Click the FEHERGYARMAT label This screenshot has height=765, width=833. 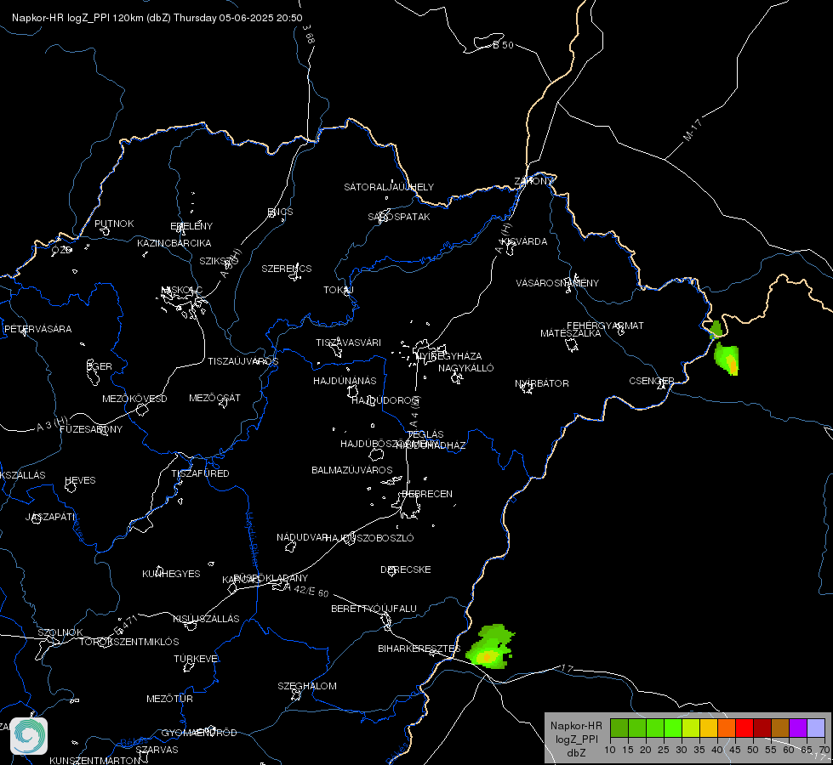[x=605, y=326]
